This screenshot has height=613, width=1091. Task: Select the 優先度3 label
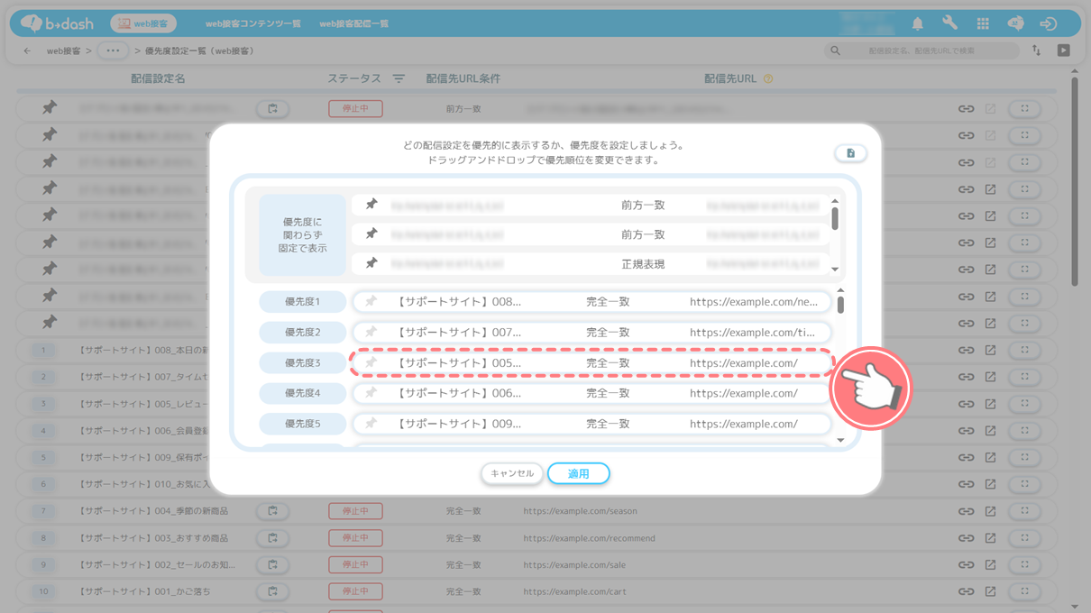coord(303,363)
